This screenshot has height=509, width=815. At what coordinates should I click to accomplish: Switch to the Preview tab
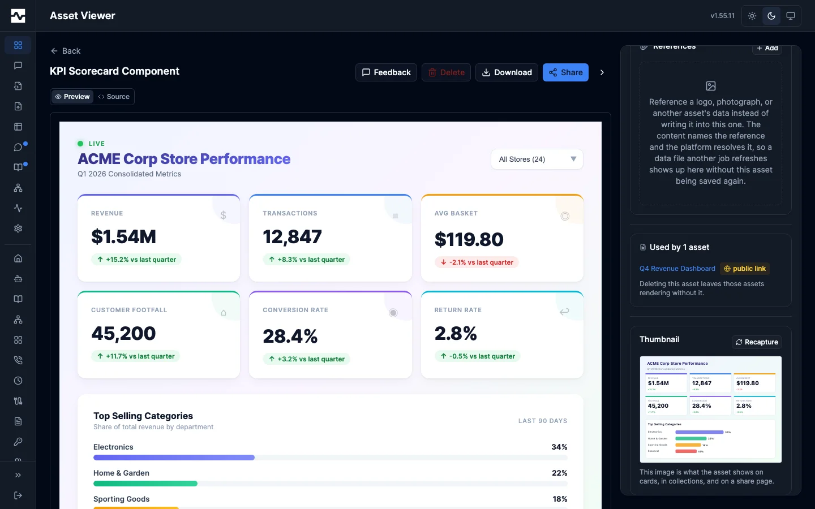click(x=72, y=97)
